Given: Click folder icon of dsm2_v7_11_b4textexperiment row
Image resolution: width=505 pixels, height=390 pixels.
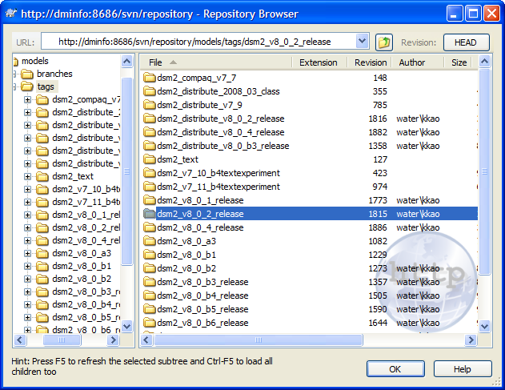Looking at the screenshot, I should [150, 187].
